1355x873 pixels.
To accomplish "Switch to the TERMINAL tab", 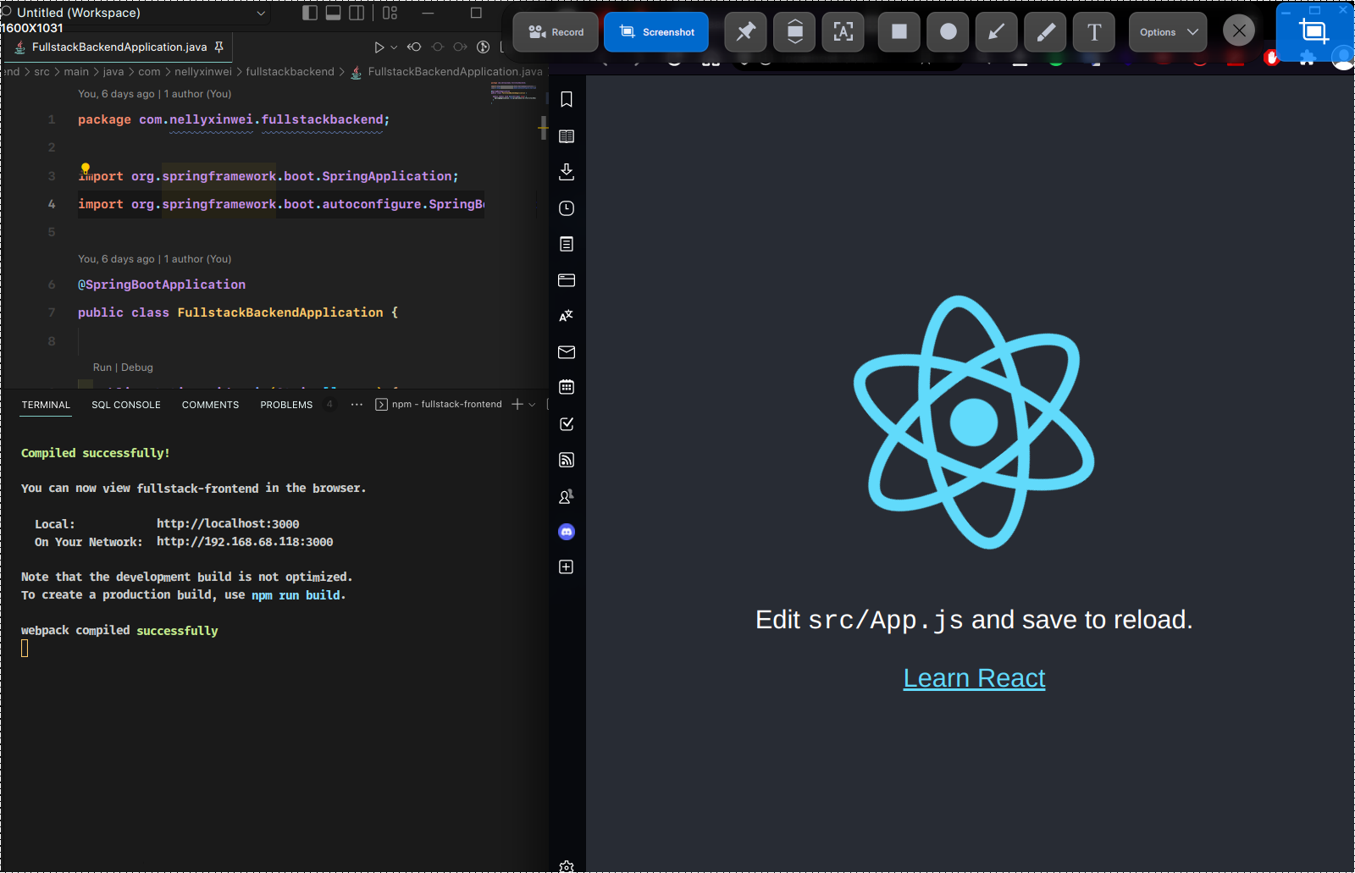I will click(46, 405).
